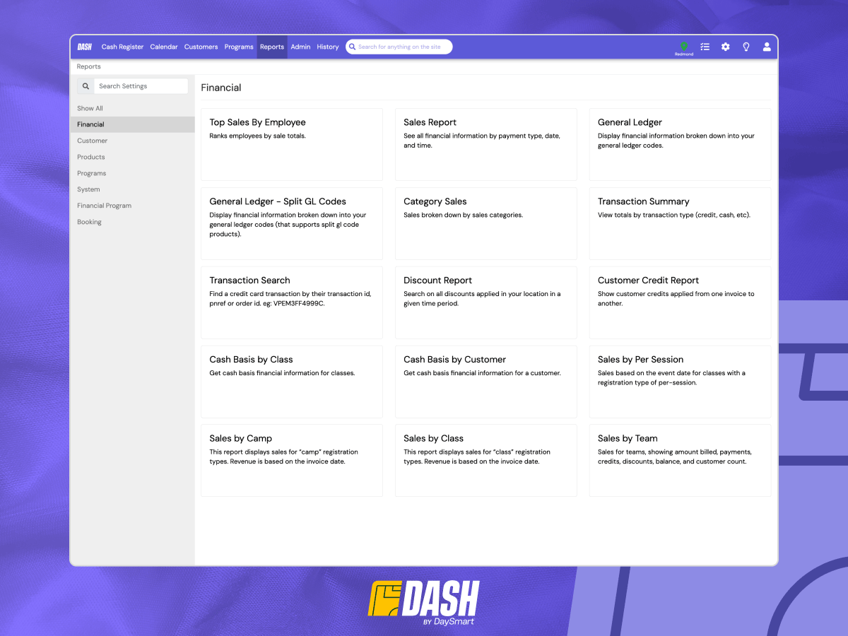Open the History section
The image size is (848, 636).
(327, 47)
